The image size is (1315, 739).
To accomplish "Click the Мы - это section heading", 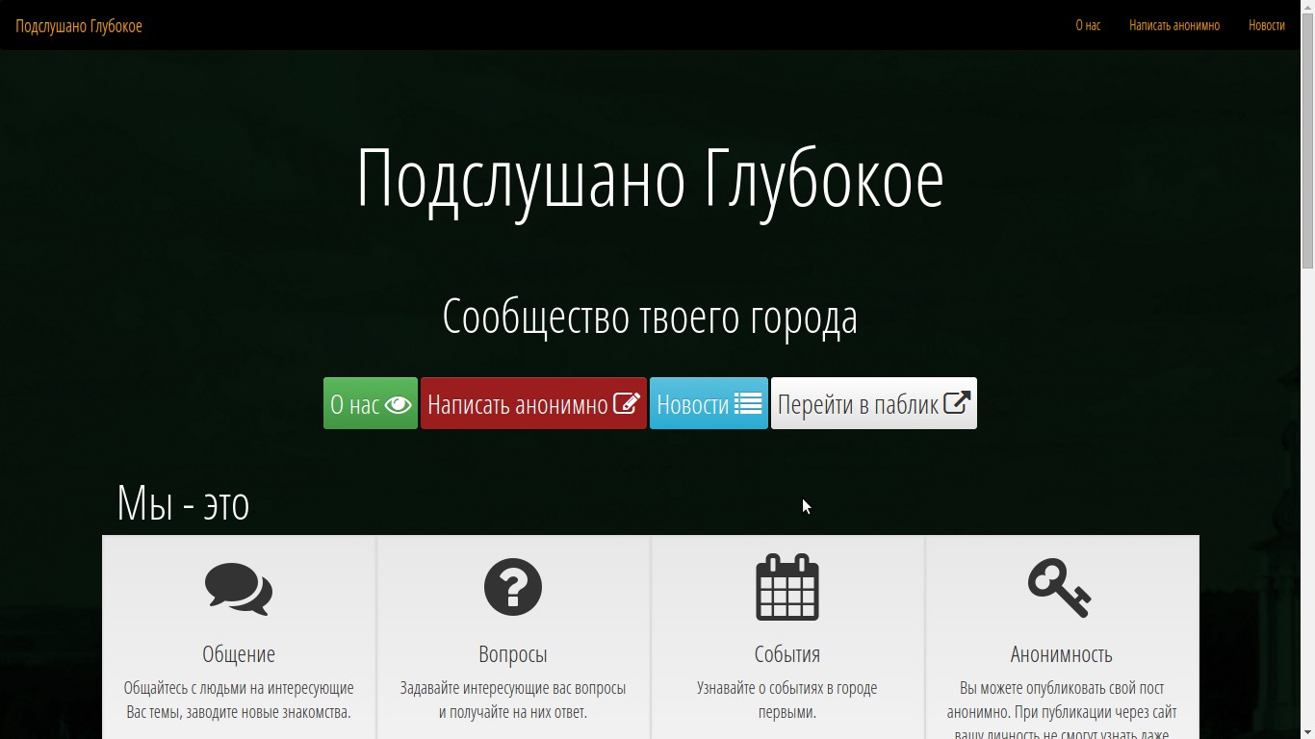I will [x=183, y=503].
